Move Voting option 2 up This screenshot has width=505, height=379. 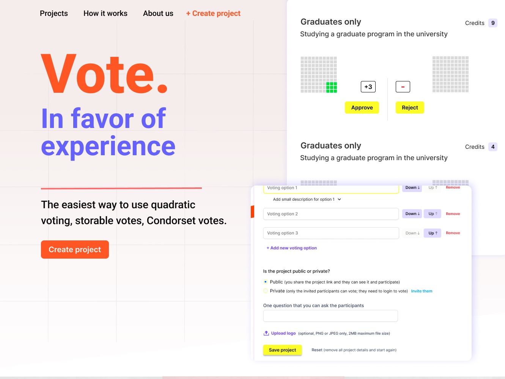pos(433,214)
